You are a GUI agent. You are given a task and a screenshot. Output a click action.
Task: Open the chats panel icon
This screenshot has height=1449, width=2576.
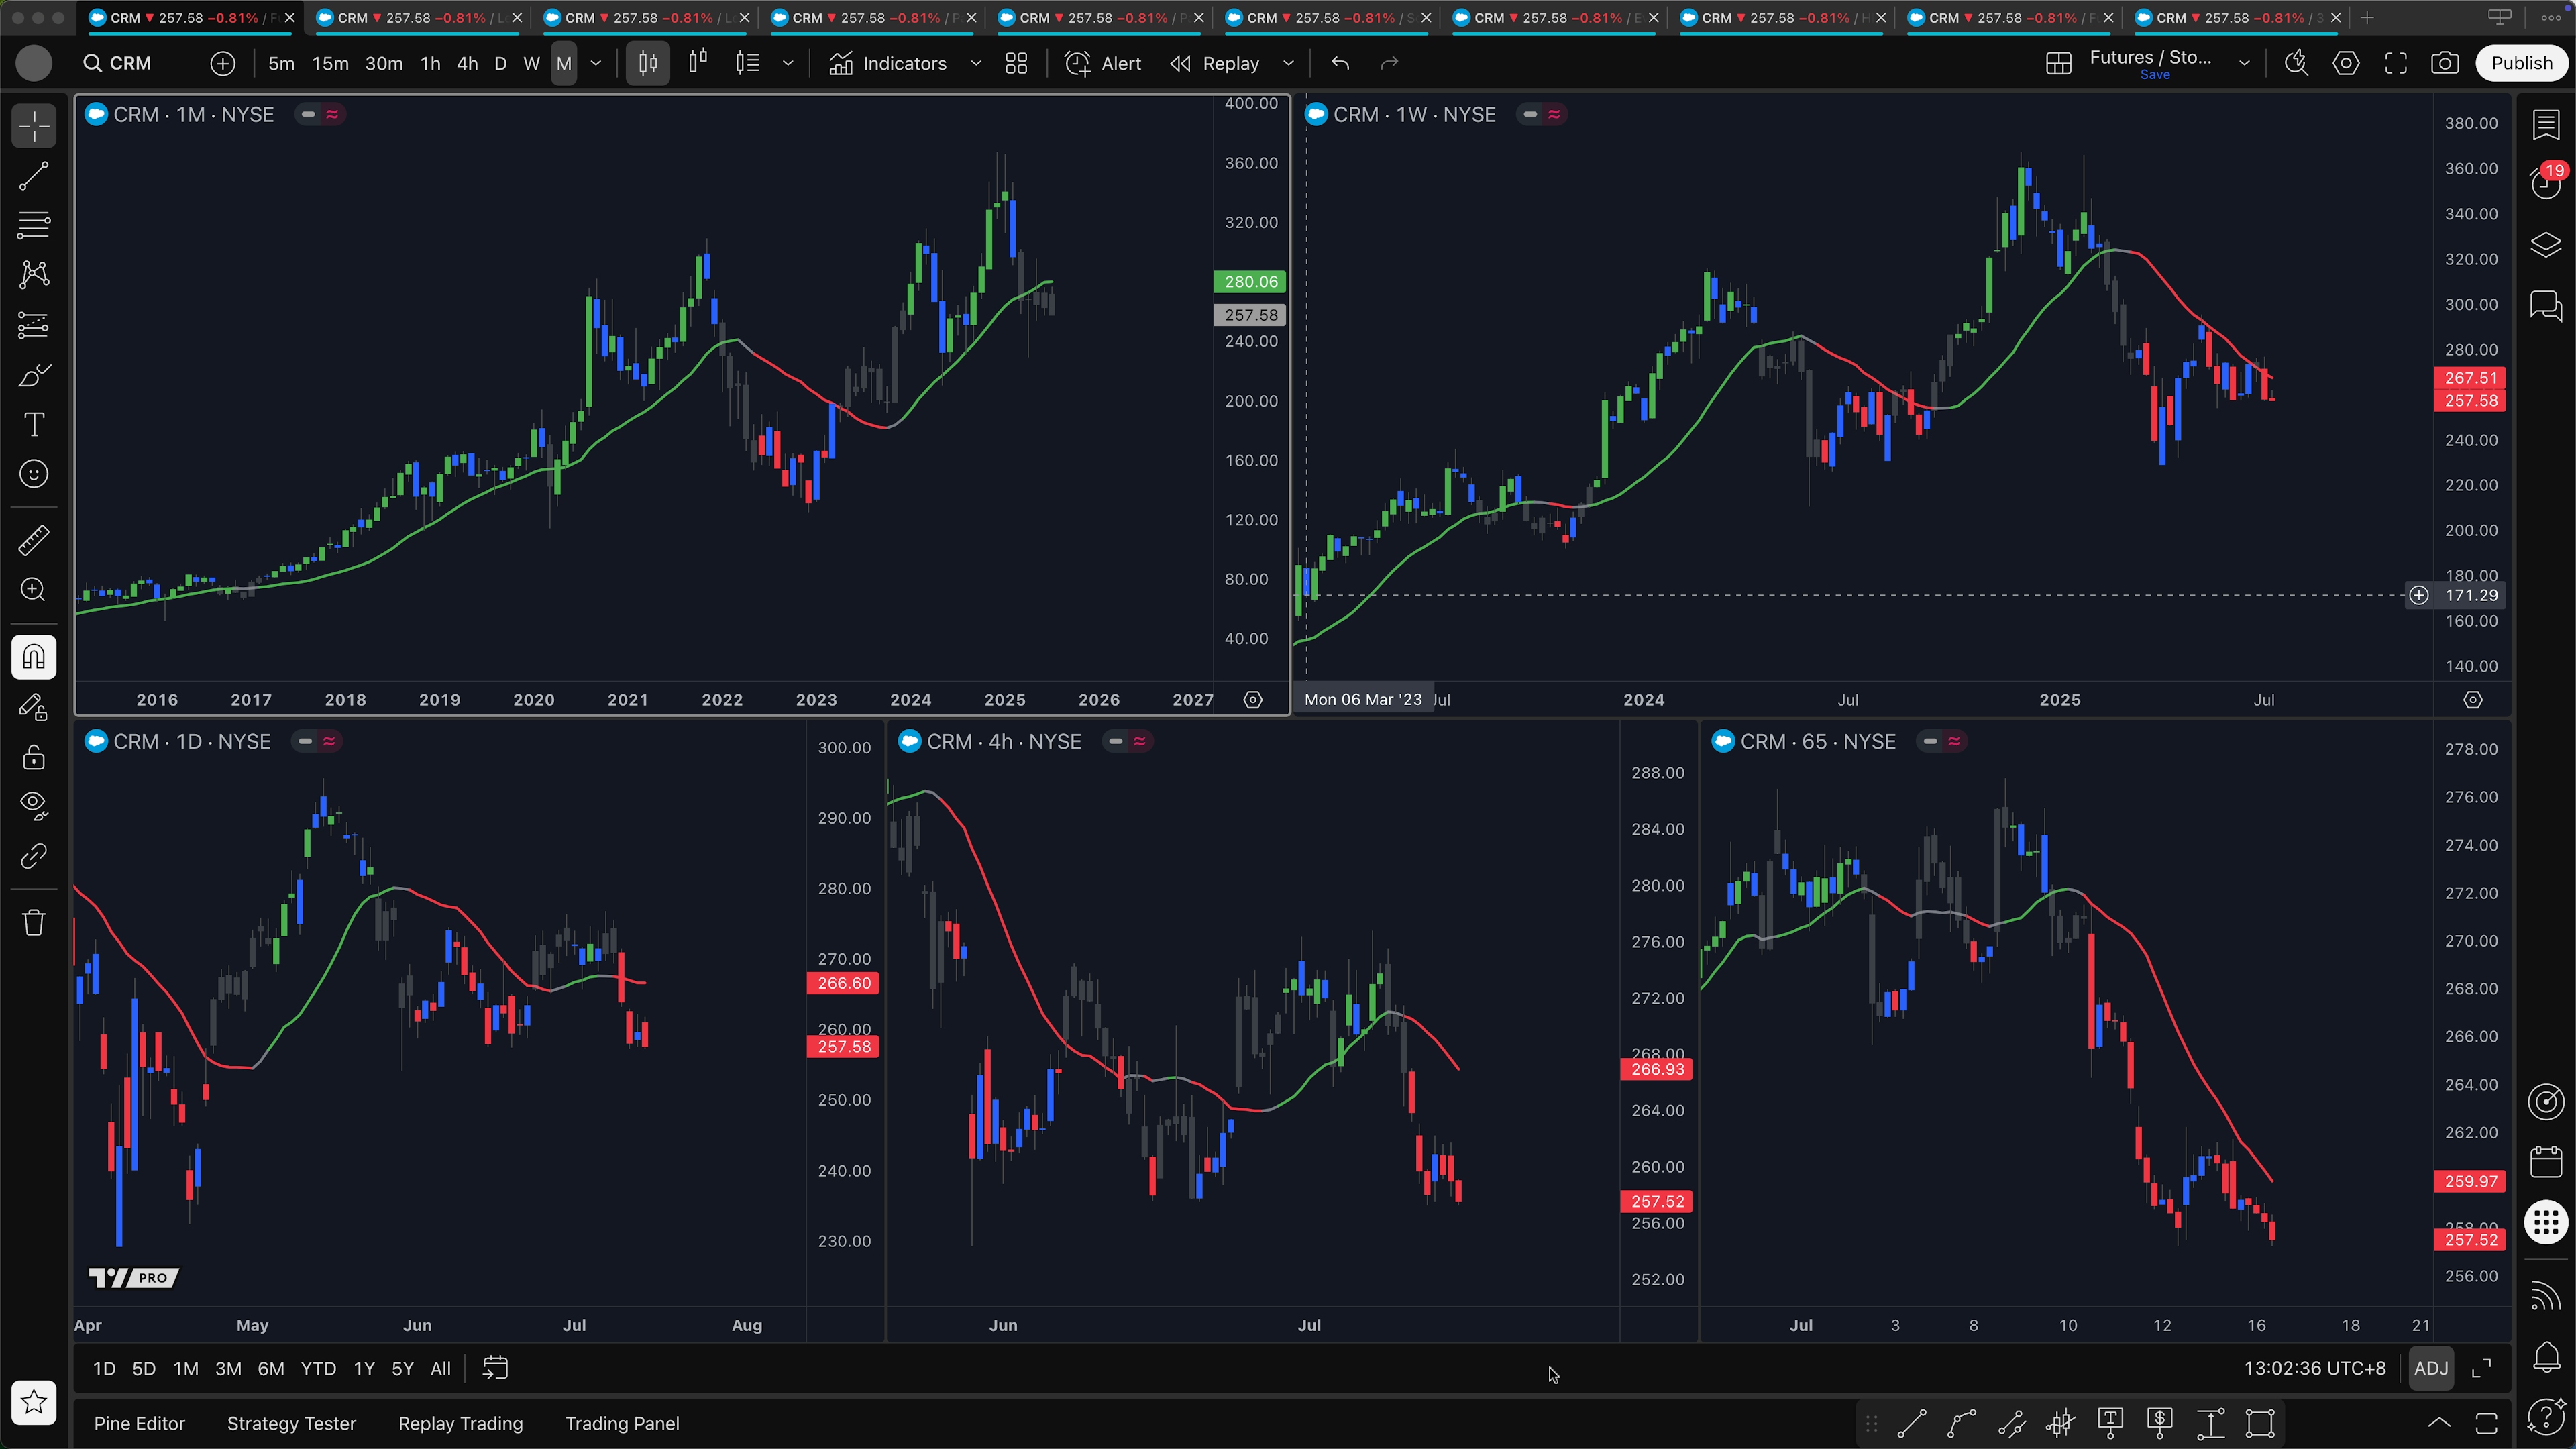(2546, 305)
